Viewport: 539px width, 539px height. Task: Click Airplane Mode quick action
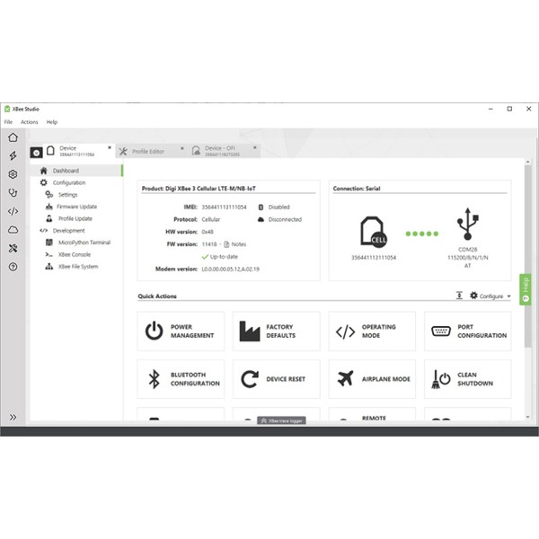tap(372, 379)
